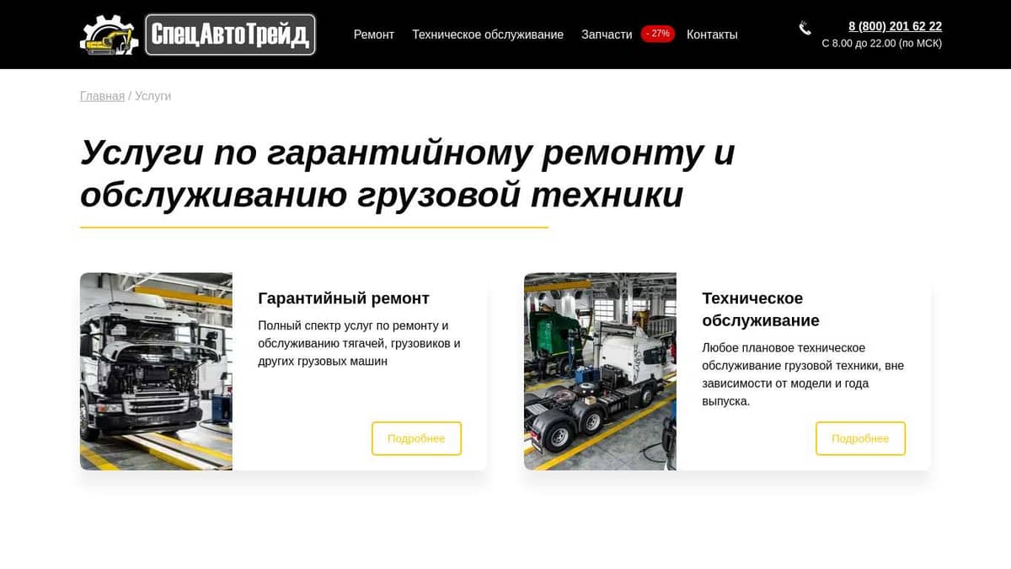Click the telephone handset icon in the header
The image size is (1011, 569).
pos(804,27)
